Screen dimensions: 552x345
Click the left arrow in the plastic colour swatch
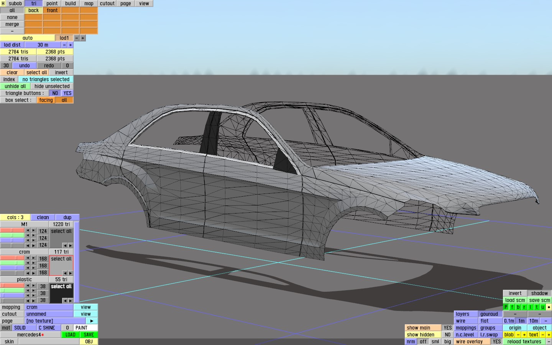(x=65, y=301)
